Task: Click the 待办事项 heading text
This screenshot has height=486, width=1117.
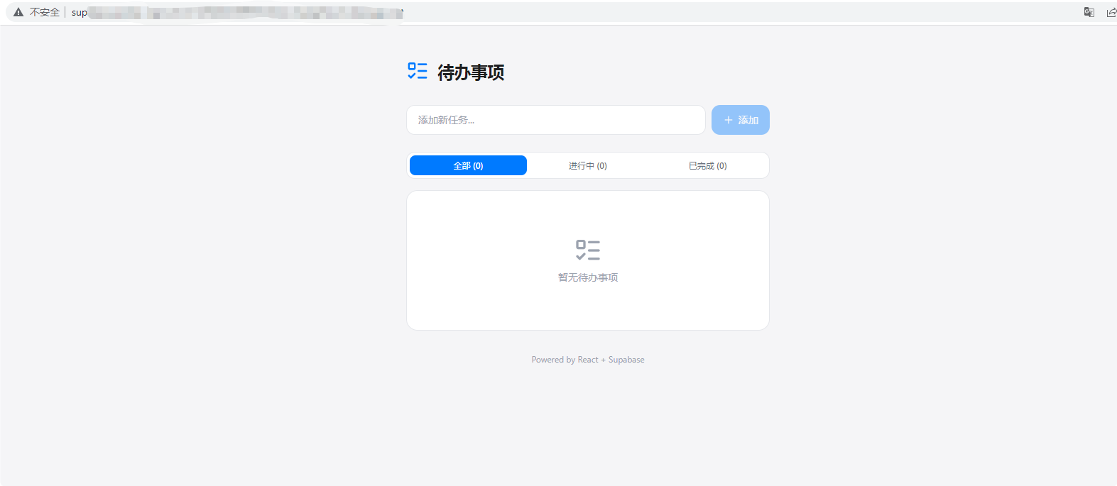Action: coord(471,72)
